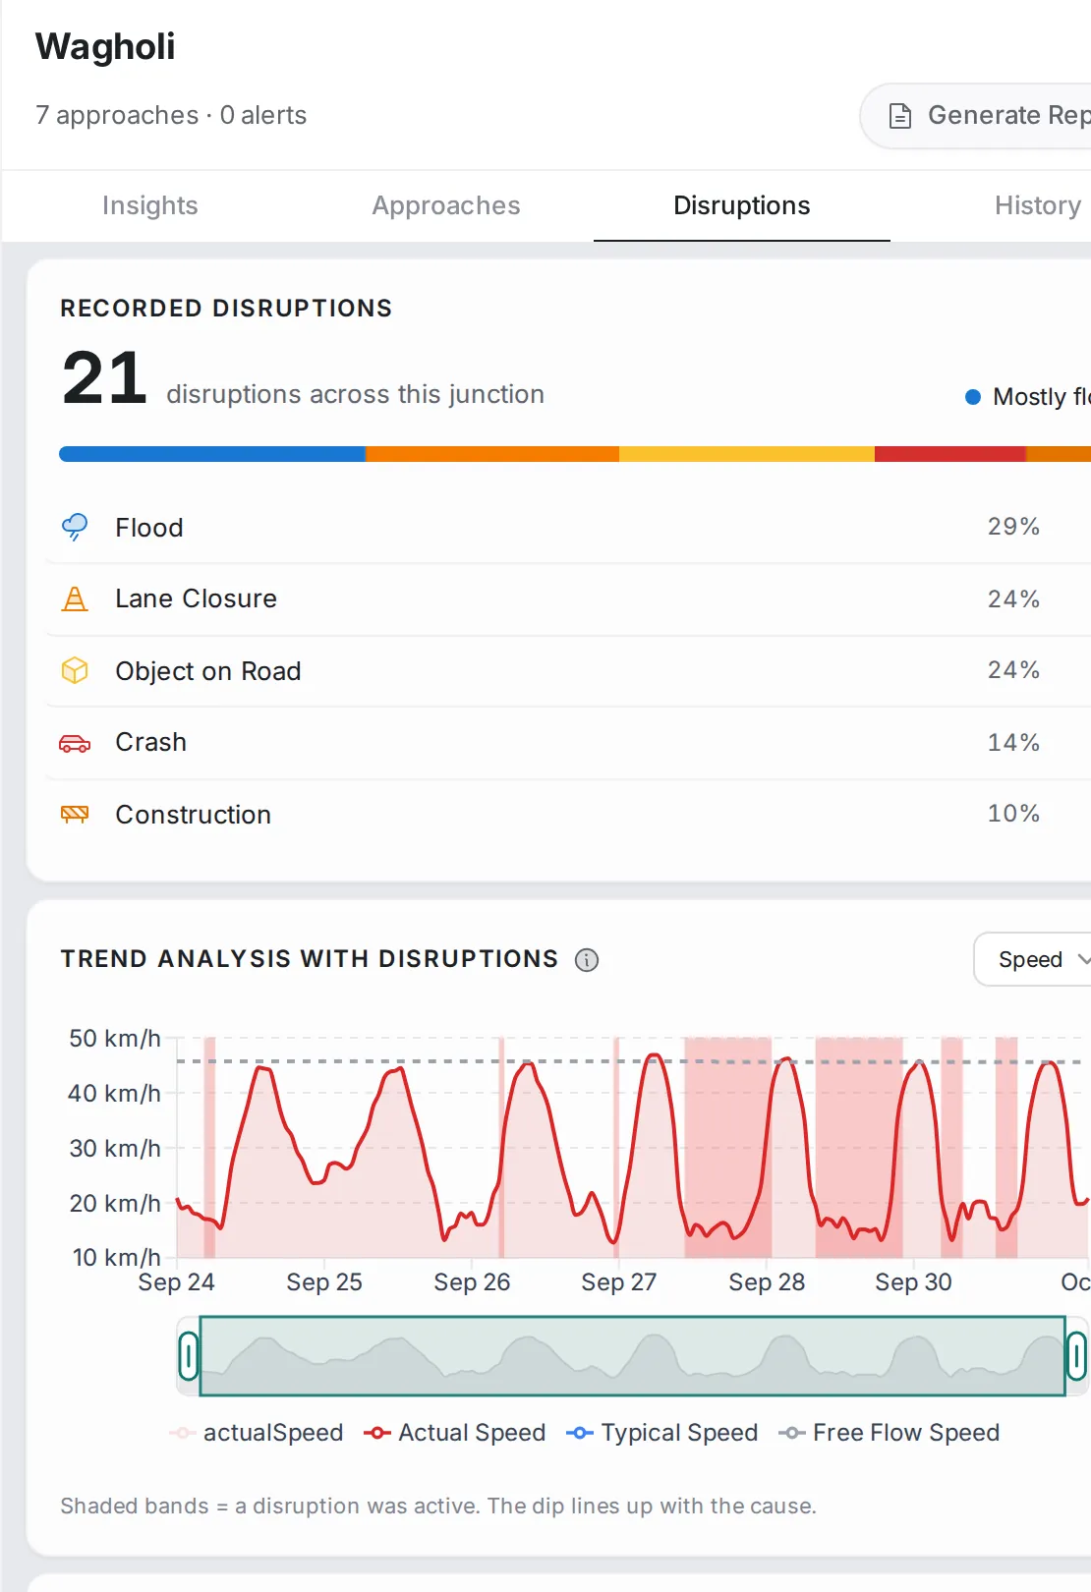Click the Generate Report button
Screen dimensions: 1091x1592
[x=976, y=116]
